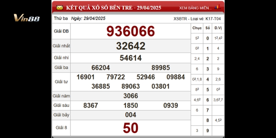Select the Giải năm label
This screenshot has height=138, width=276.
coord(61,96)
